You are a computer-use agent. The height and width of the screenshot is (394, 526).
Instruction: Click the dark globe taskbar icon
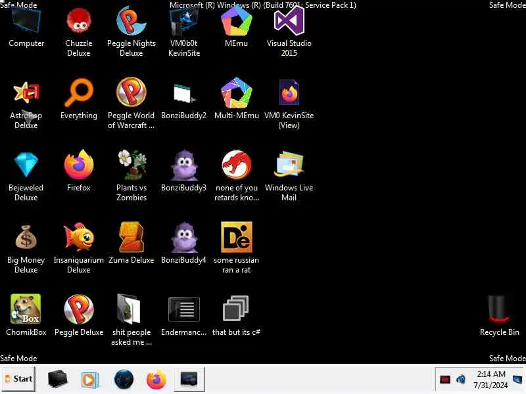tap(124, 380)
